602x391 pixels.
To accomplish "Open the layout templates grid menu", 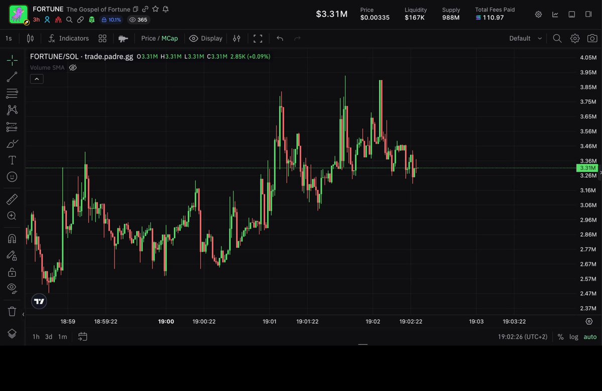I will click(102, 38).
